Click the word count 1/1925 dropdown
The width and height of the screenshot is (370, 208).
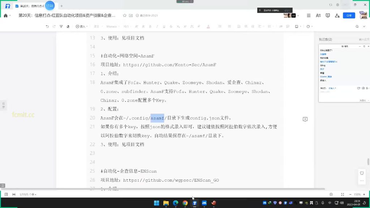click(x=28, y=194)
